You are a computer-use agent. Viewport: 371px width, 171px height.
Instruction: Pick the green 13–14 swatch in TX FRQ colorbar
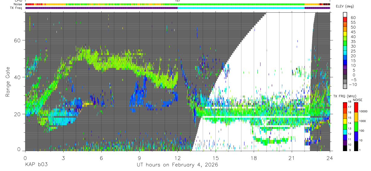[x=345, y=127]
